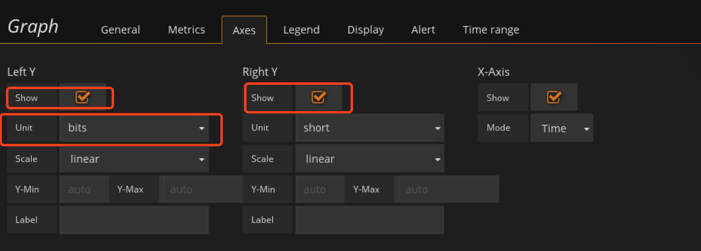Open the Alert tab
The image size is (701, 251).
point(423,30)
